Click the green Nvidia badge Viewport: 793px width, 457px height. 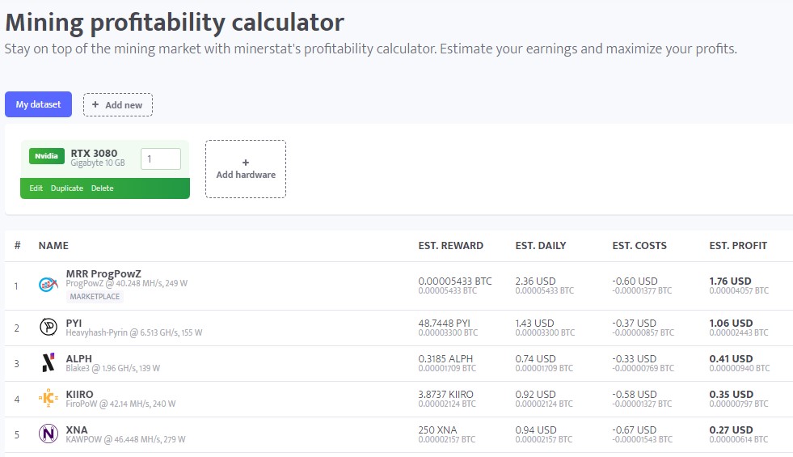(47, 156)
